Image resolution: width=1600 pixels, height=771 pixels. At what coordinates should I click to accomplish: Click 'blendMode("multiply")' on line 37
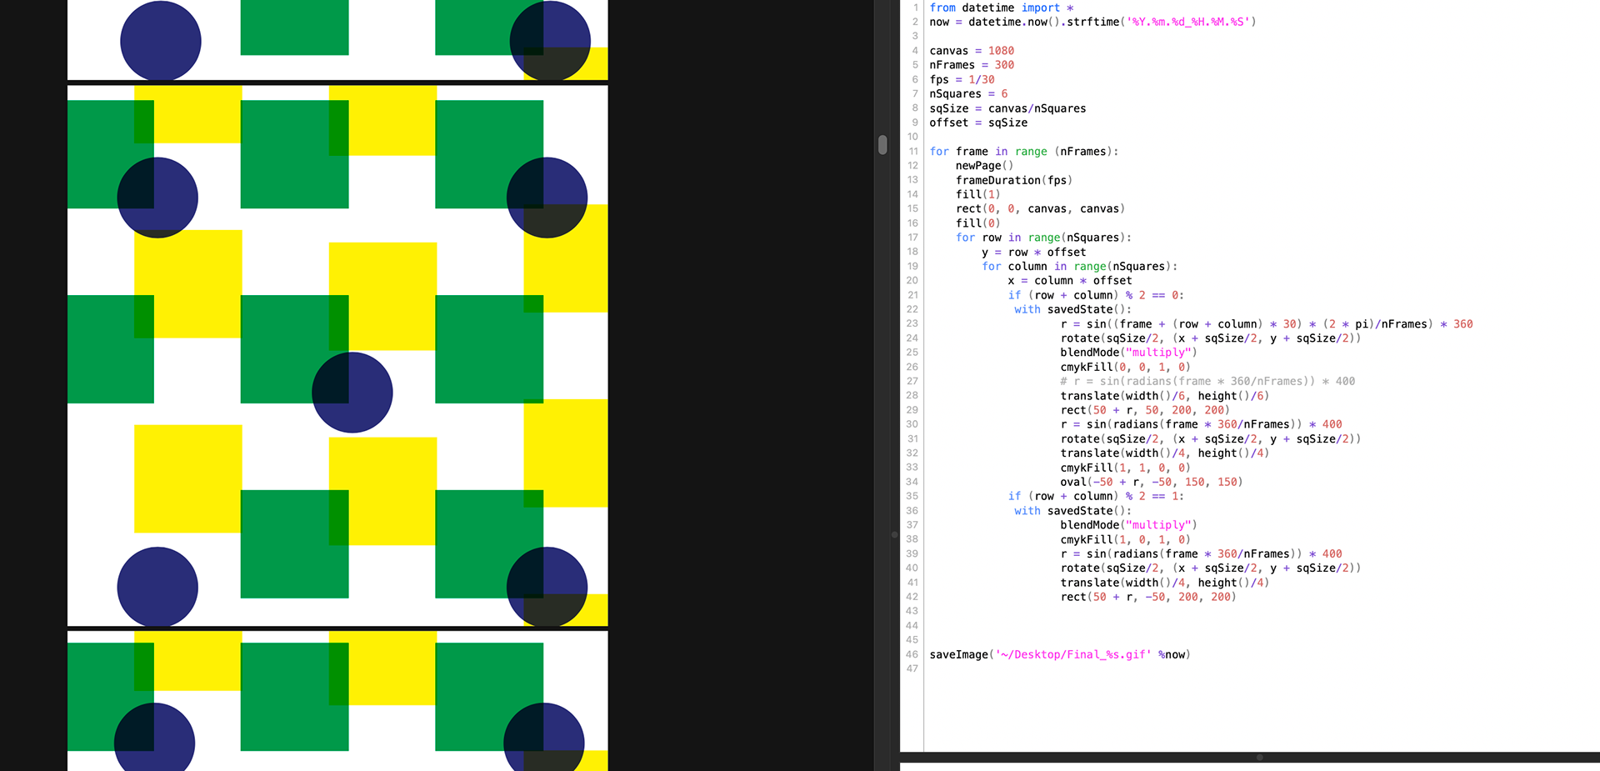(x=1128, y=525)
